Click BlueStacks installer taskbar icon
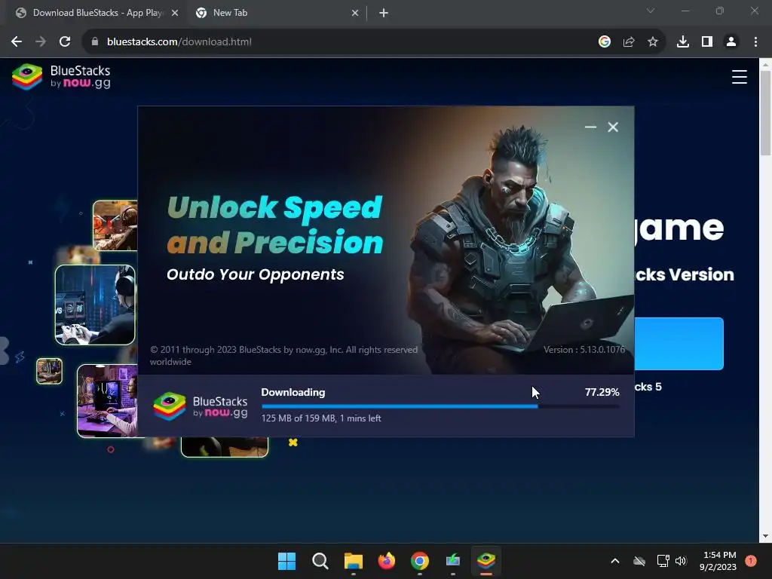The width and height of the screenshot is (772, 579). pyautogui.click(x=486, y=561)
